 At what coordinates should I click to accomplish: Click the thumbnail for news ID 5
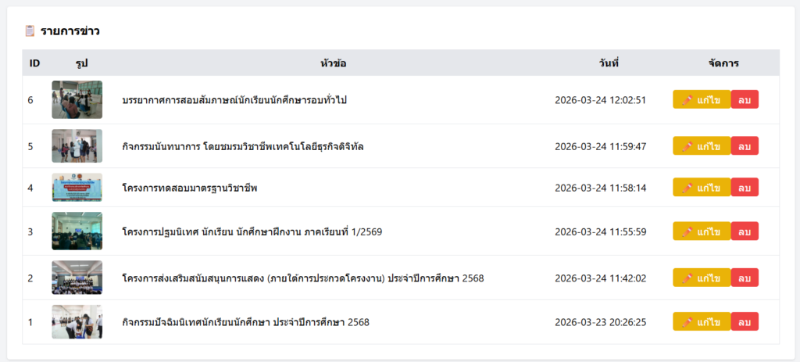[77, 146]
